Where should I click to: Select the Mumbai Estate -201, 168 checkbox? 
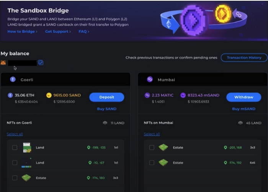point(152,148)
